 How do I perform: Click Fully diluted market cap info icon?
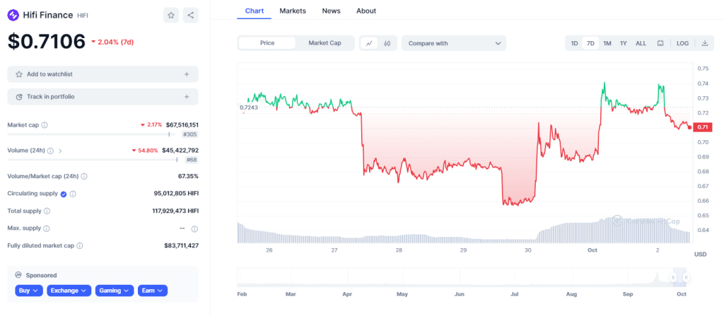[79, 246]
